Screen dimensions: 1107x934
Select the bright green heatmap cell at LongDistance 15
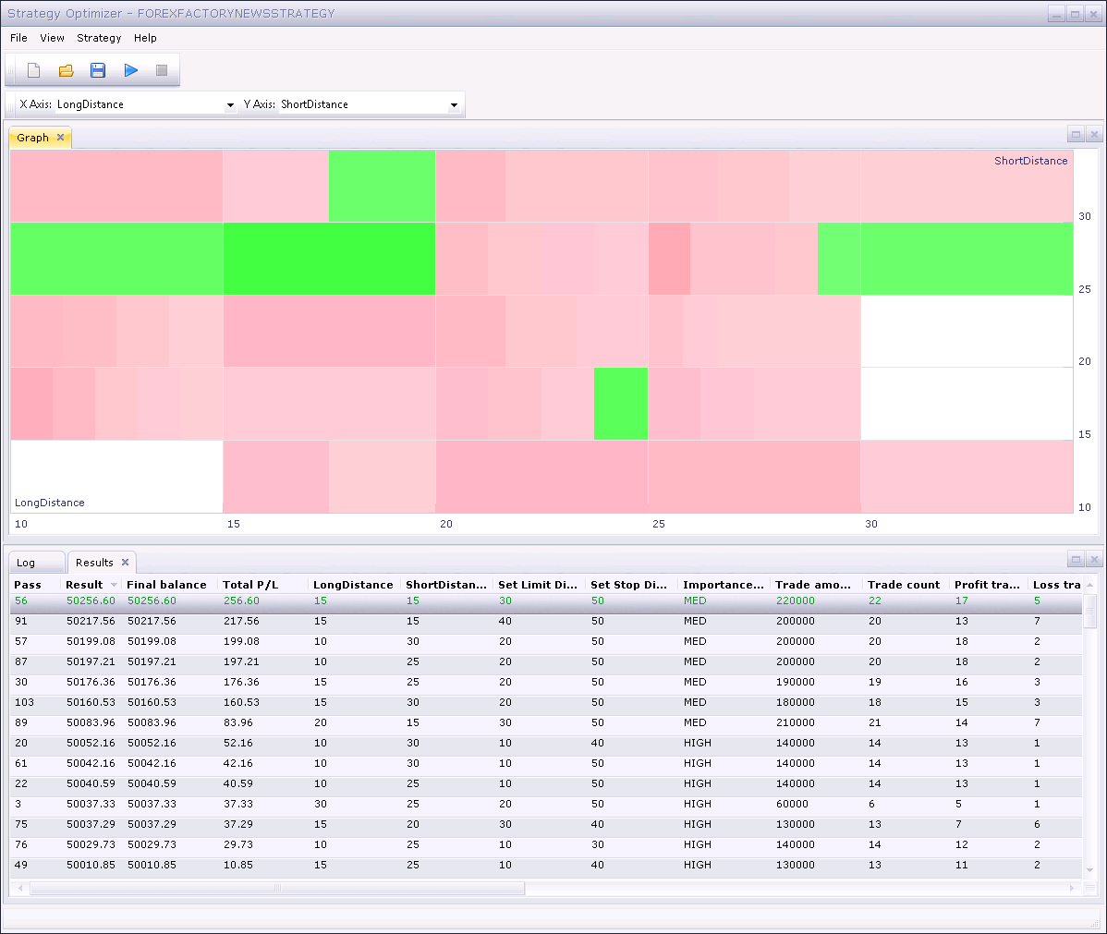(x=329, y=259)
